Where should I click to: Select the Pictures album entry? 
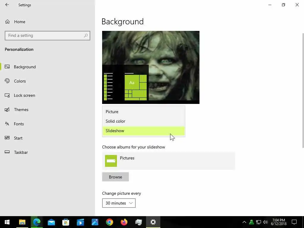[169, 161]
